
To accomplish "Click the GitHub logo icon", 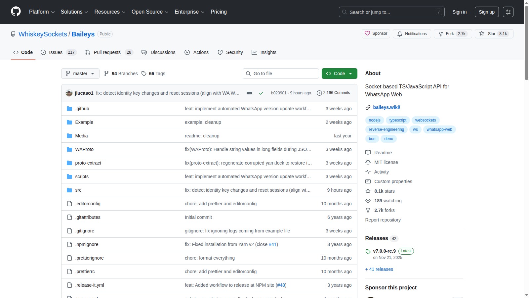I will click(16, 12).
